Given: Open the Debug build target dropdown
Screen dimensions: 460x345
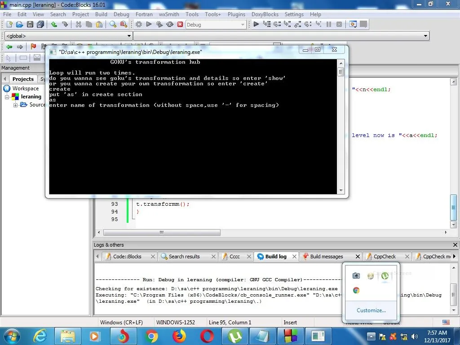Looking at the screenshot, I should (x=216, y=25).
